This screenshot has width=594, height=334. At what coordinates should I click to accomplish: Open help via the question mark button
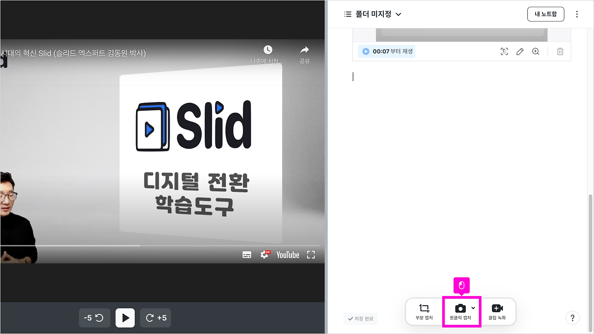(573, 318)
